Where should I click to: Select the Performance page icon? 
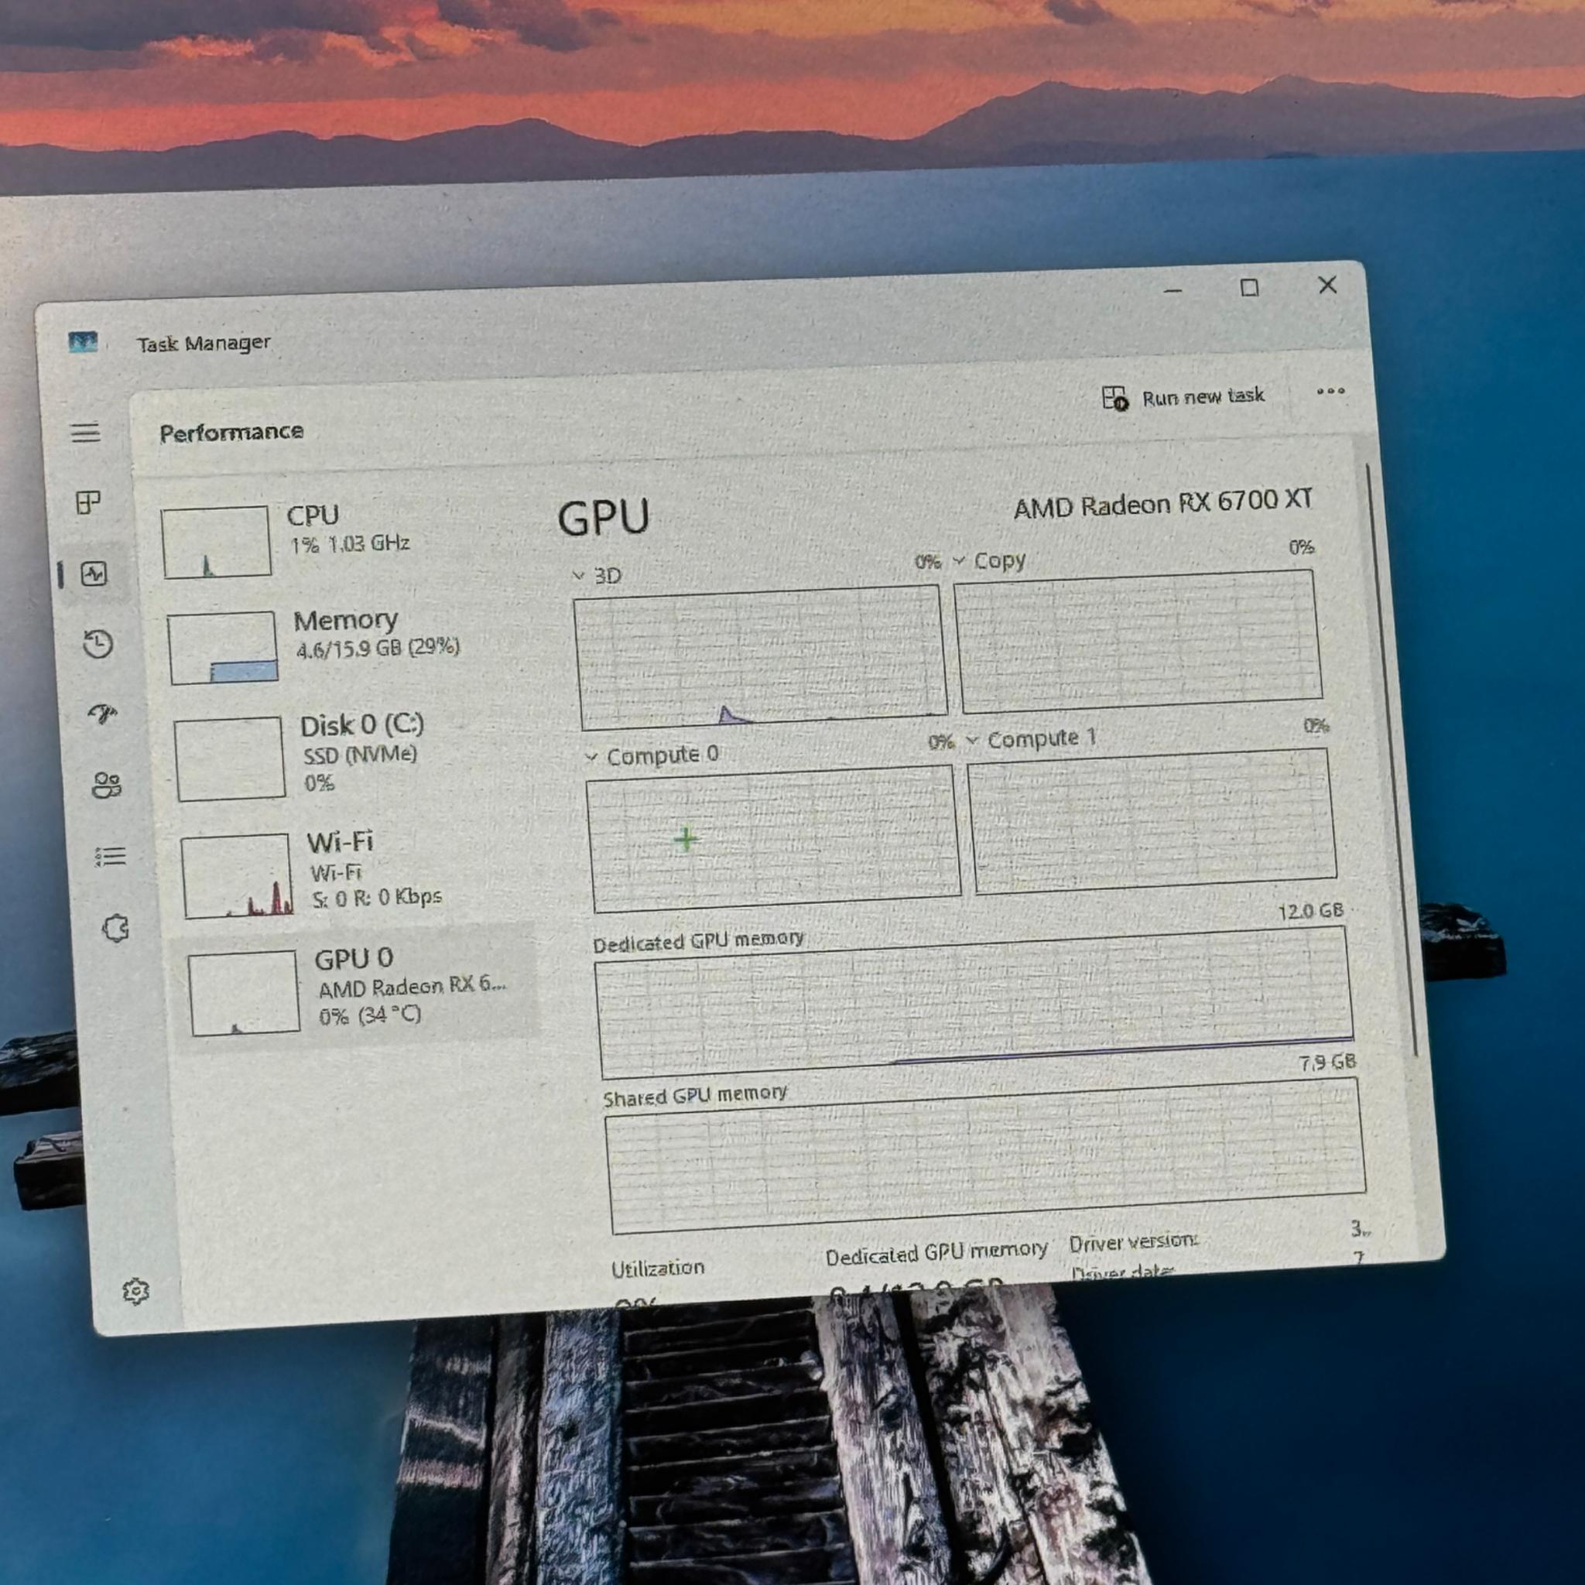coord(94,573)
